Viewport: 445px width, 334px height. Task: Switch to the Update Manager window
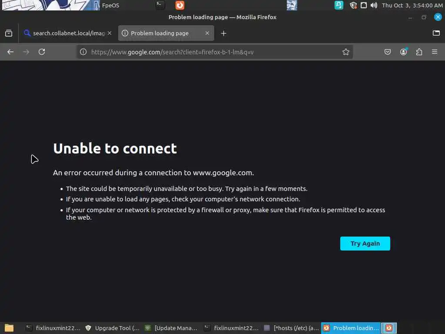171,328
